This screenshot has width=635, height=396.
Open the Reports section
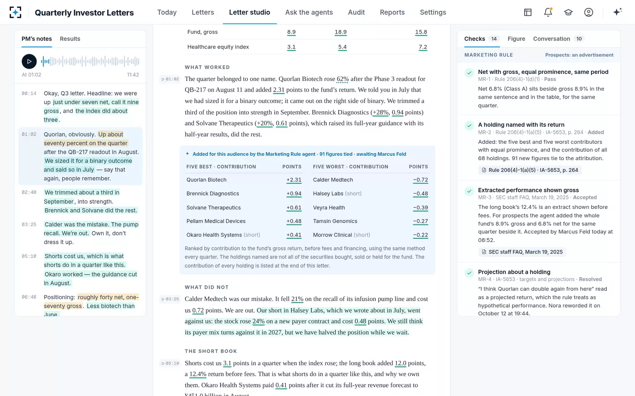(392, 12)
